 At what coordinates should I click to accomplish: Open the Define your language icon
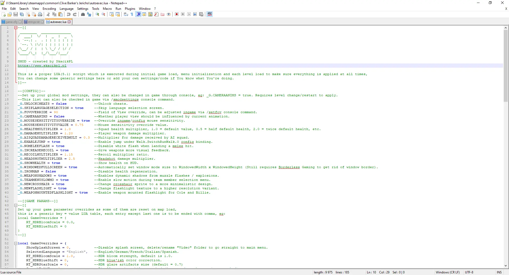point(144,14)
